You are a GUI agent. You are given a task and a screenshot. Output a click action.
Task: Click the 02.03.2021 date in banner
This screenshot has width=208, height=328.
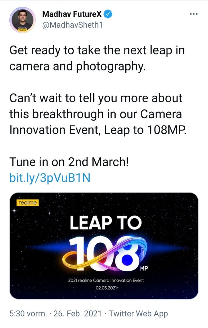click(x=107, y=288)
